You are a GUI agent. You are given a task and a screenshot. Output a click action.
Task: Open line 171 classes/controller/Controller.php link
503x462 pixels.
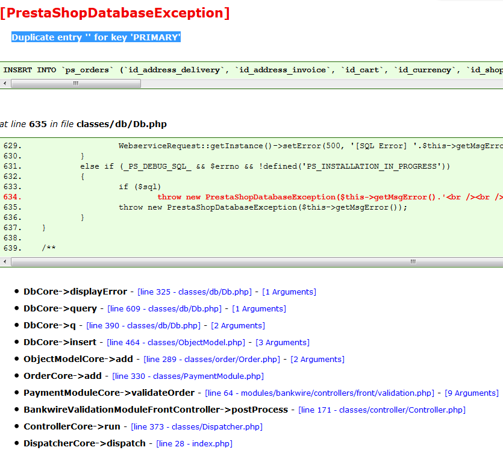[x=382, y=410]
